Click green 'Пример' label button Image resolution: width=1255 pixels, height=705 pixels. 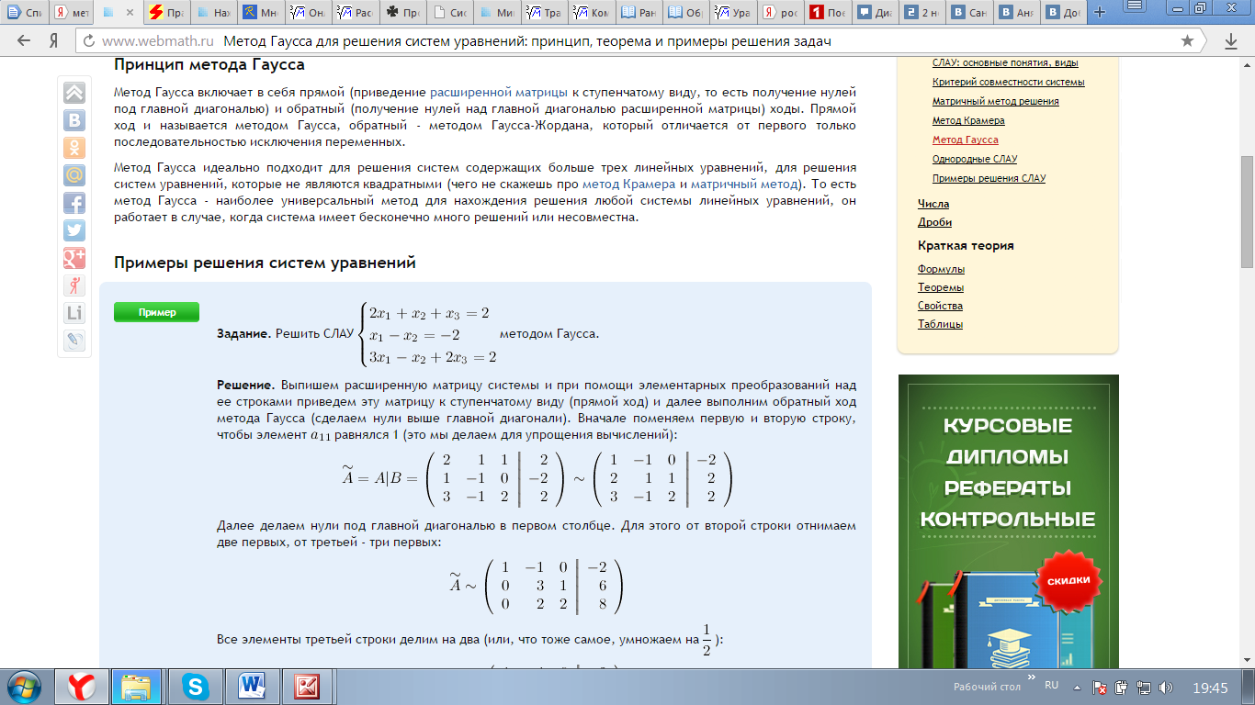(156, 312)
